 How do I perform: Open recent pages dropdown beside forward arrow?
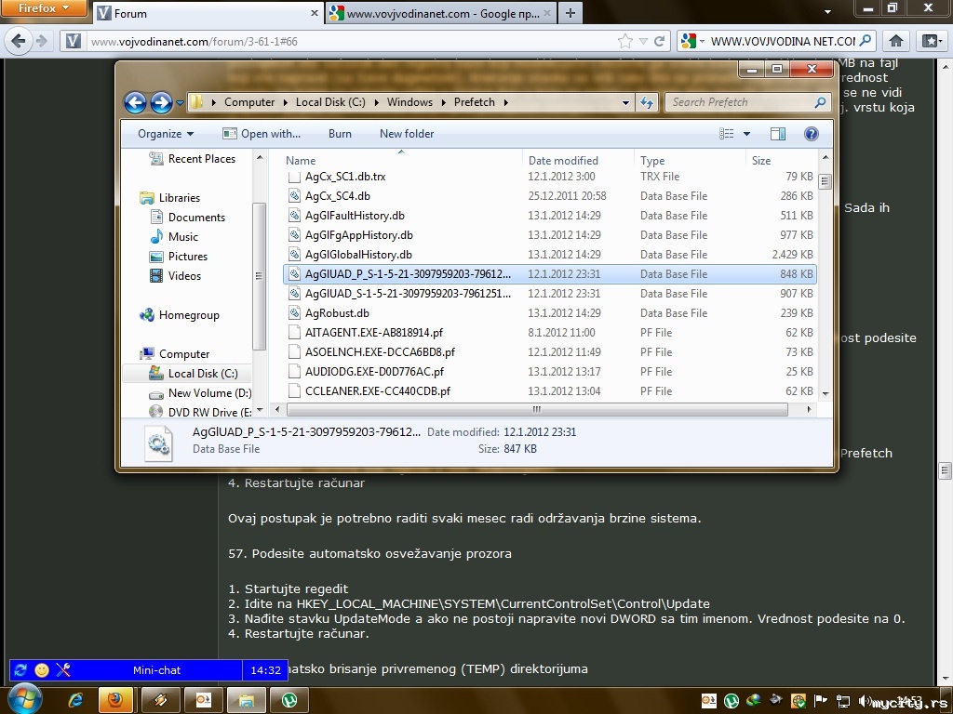(180, 103)
